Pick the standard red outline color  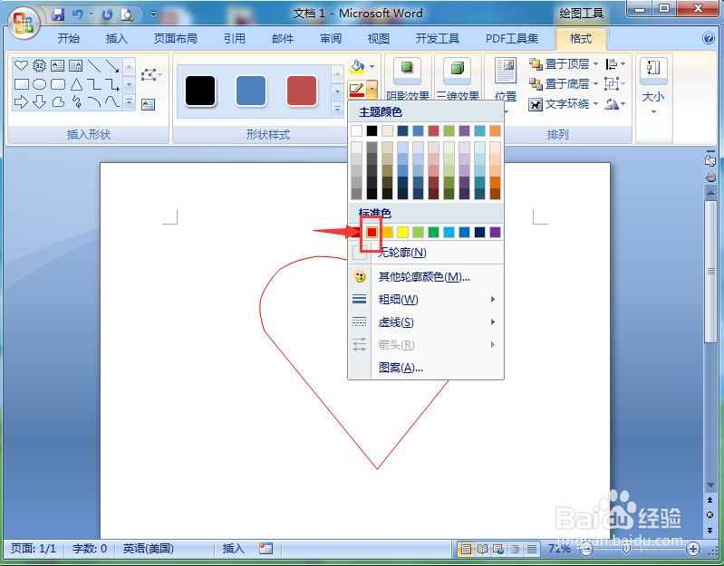click(x=372, y=232)
